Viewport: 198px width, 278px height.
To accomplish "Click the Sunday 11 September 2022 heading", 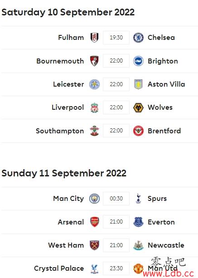I will point(64,173).
